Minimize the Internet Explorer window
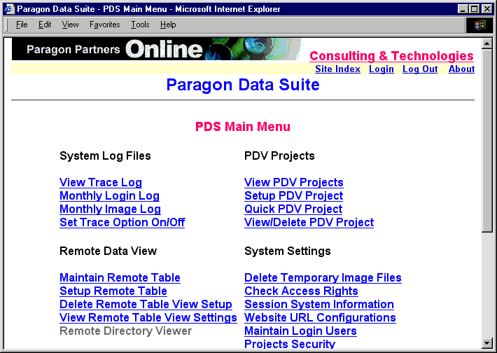Viewport: 497px width, 353px height. (x=463, y=9)
